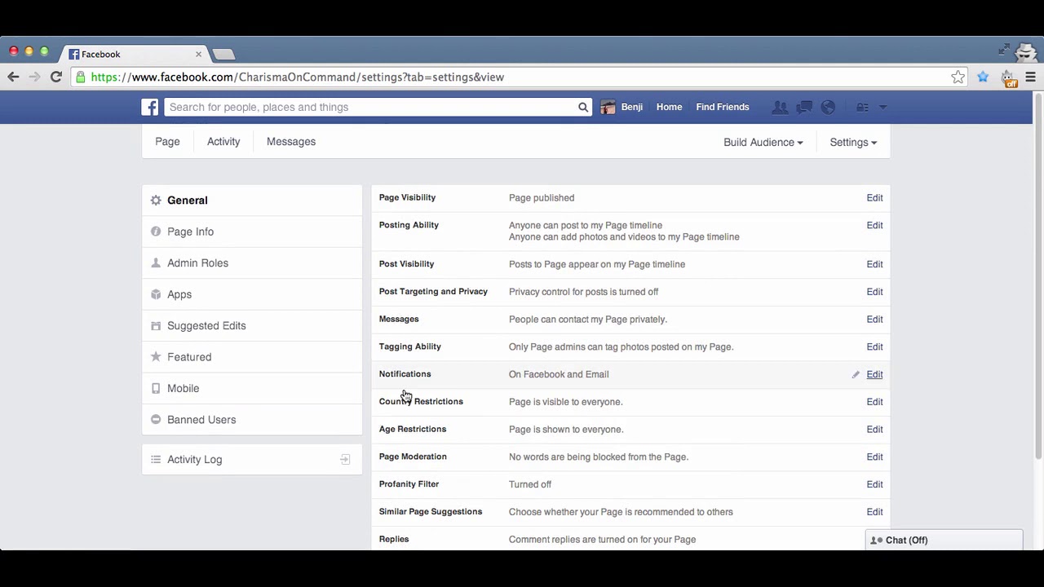Open notifications globe icon
The width and height of the screenshot is (1044, 587).
[828, 107]
